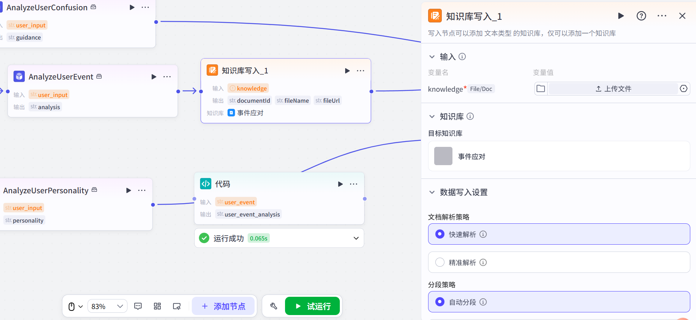Click the documentId output tag
Image resolution: width=696 pixels, height=320 pixels.
[250, 100]
